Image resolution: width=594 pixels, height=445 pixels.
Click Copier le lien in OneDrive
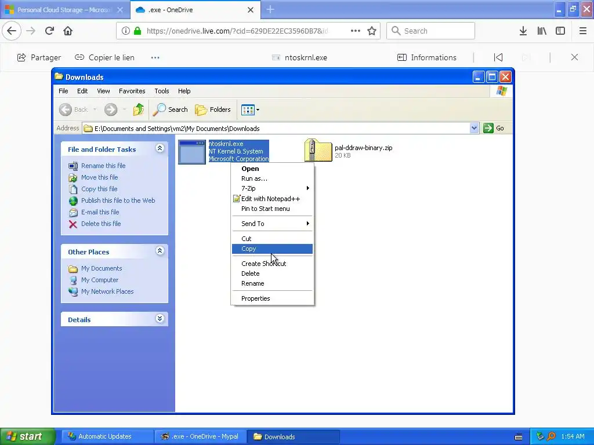point(104,57)
